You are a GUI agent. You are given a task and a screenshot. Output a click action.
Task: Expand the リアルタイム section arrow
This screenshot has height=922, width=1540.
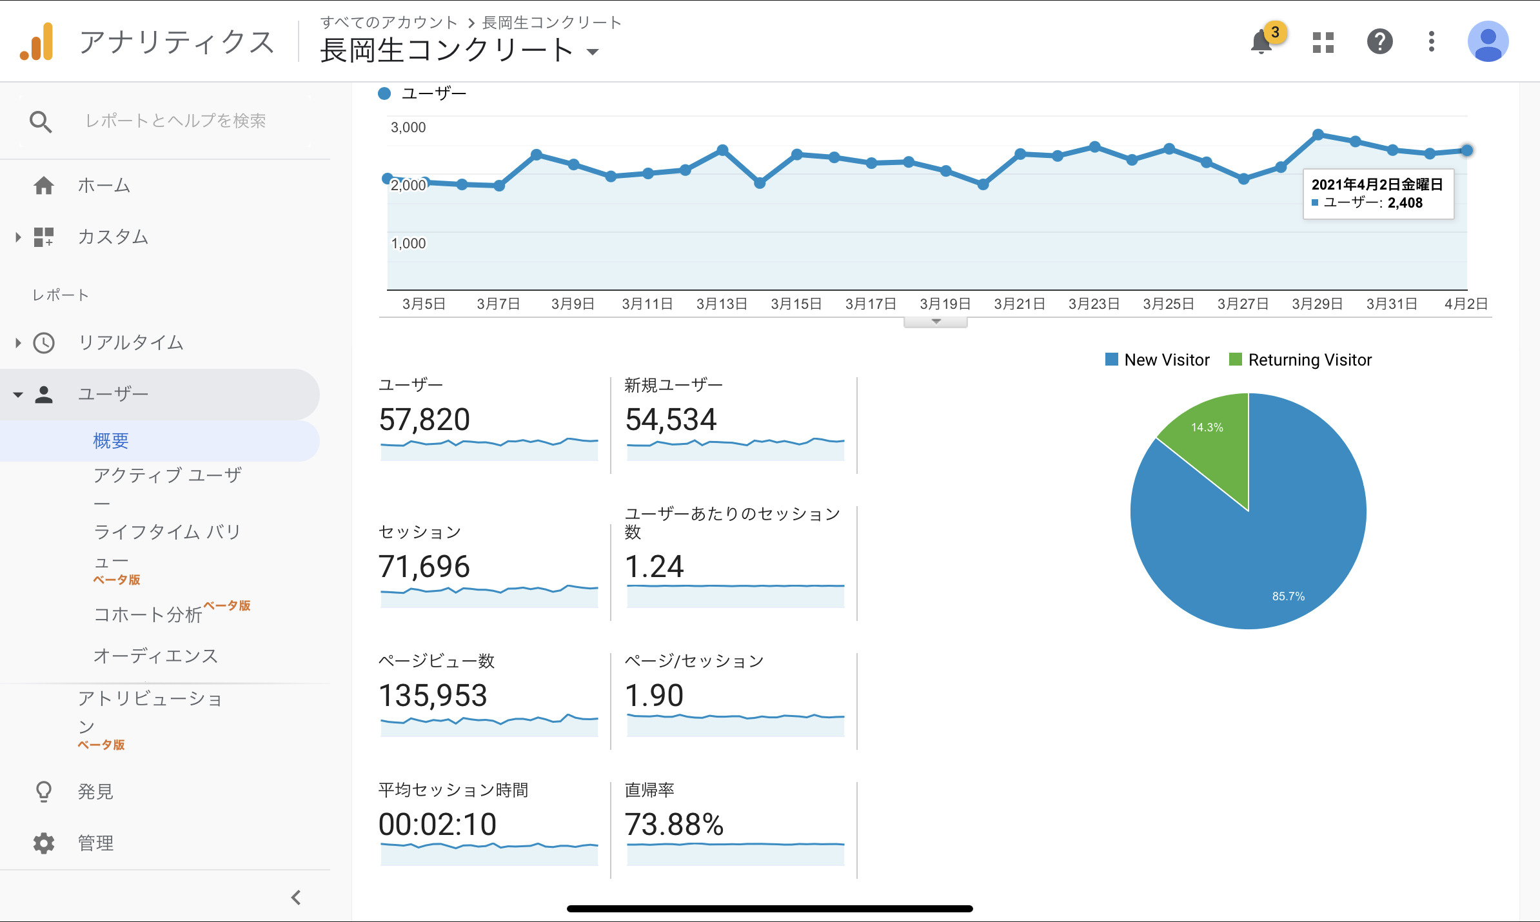(x=18, y=343)
